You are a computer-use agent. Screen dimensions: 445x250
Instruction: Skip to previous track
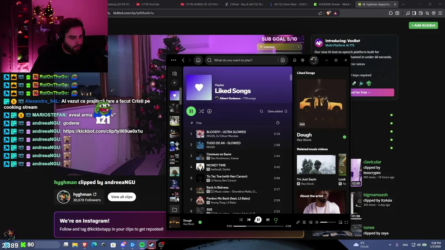pyautogui.click(x=249, y=220)
